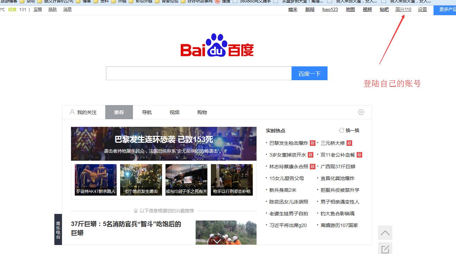Open hot topic 3岁女童掉进开水

pos(288,155)
